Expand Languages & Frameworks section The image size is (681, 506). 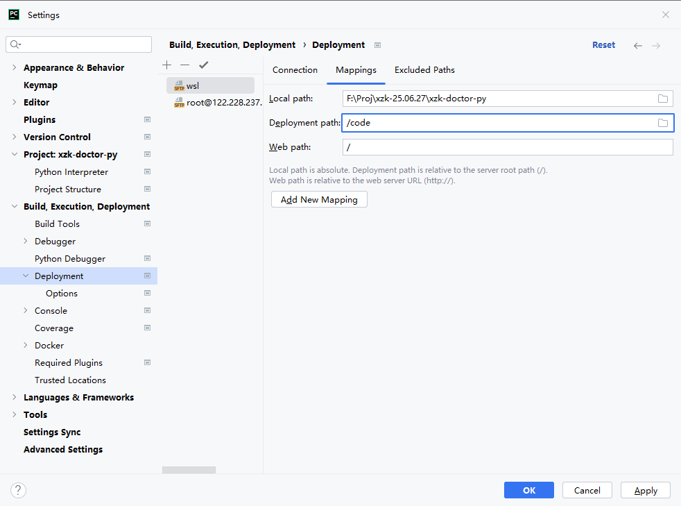(15, 397)
